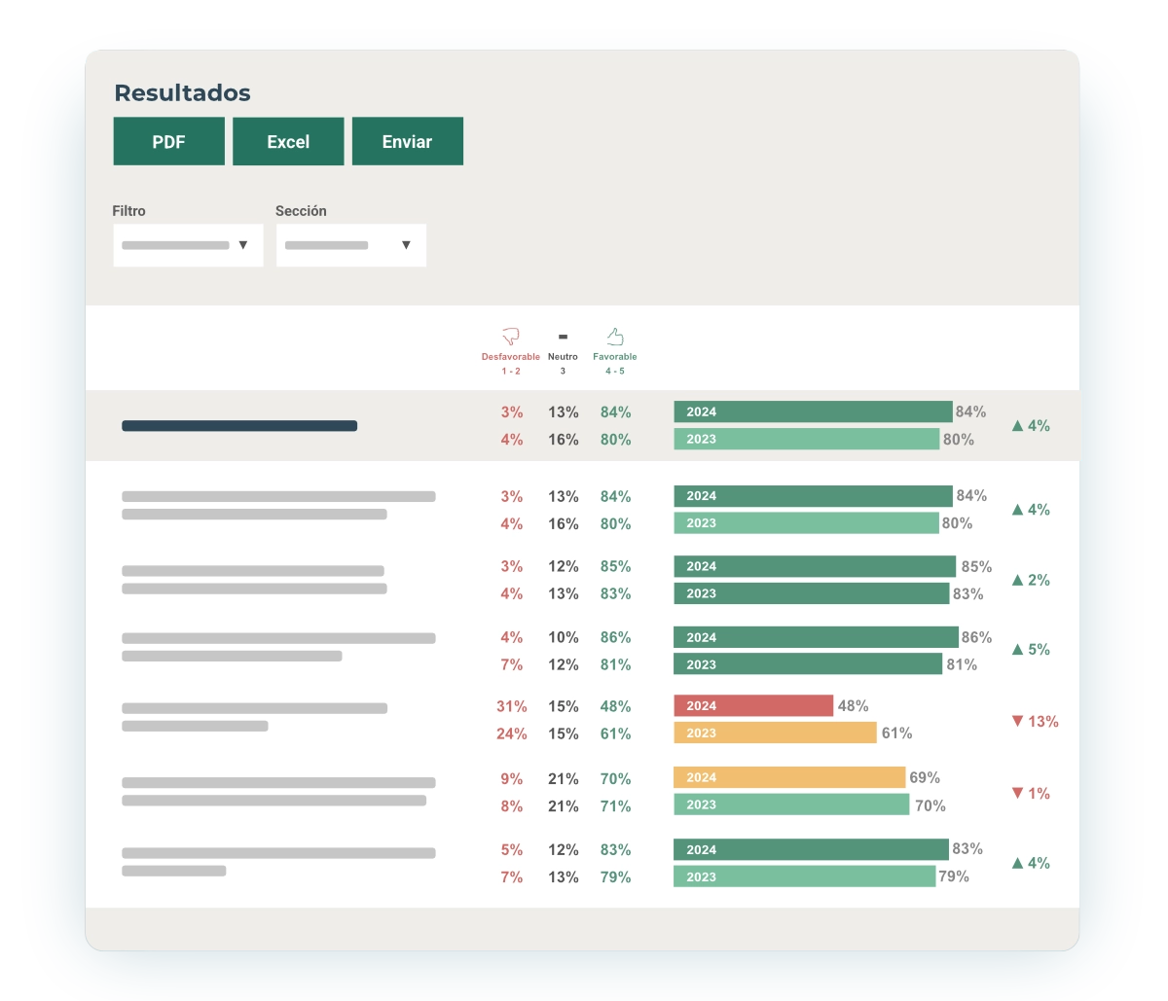The width and height of the screenshot is (1168, 1001).
Task: Click the Sección dropdown arrow
Action: 406,245
